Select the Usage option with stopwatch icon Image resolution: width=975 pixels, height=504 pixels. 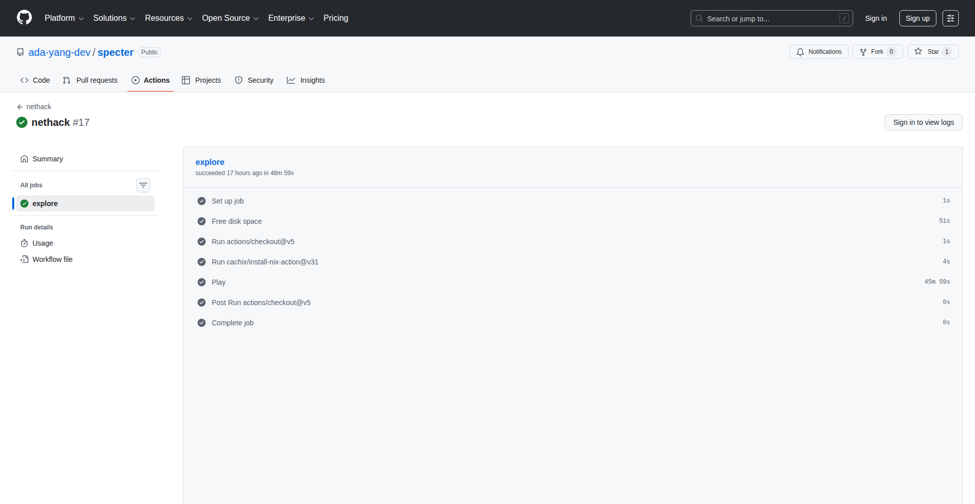pyautogui.click(x=42, y=243)
